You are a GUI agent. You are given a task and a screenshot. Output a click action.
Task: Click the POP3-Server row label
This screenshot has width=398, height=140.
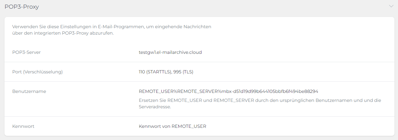click(x=26, y=52)
